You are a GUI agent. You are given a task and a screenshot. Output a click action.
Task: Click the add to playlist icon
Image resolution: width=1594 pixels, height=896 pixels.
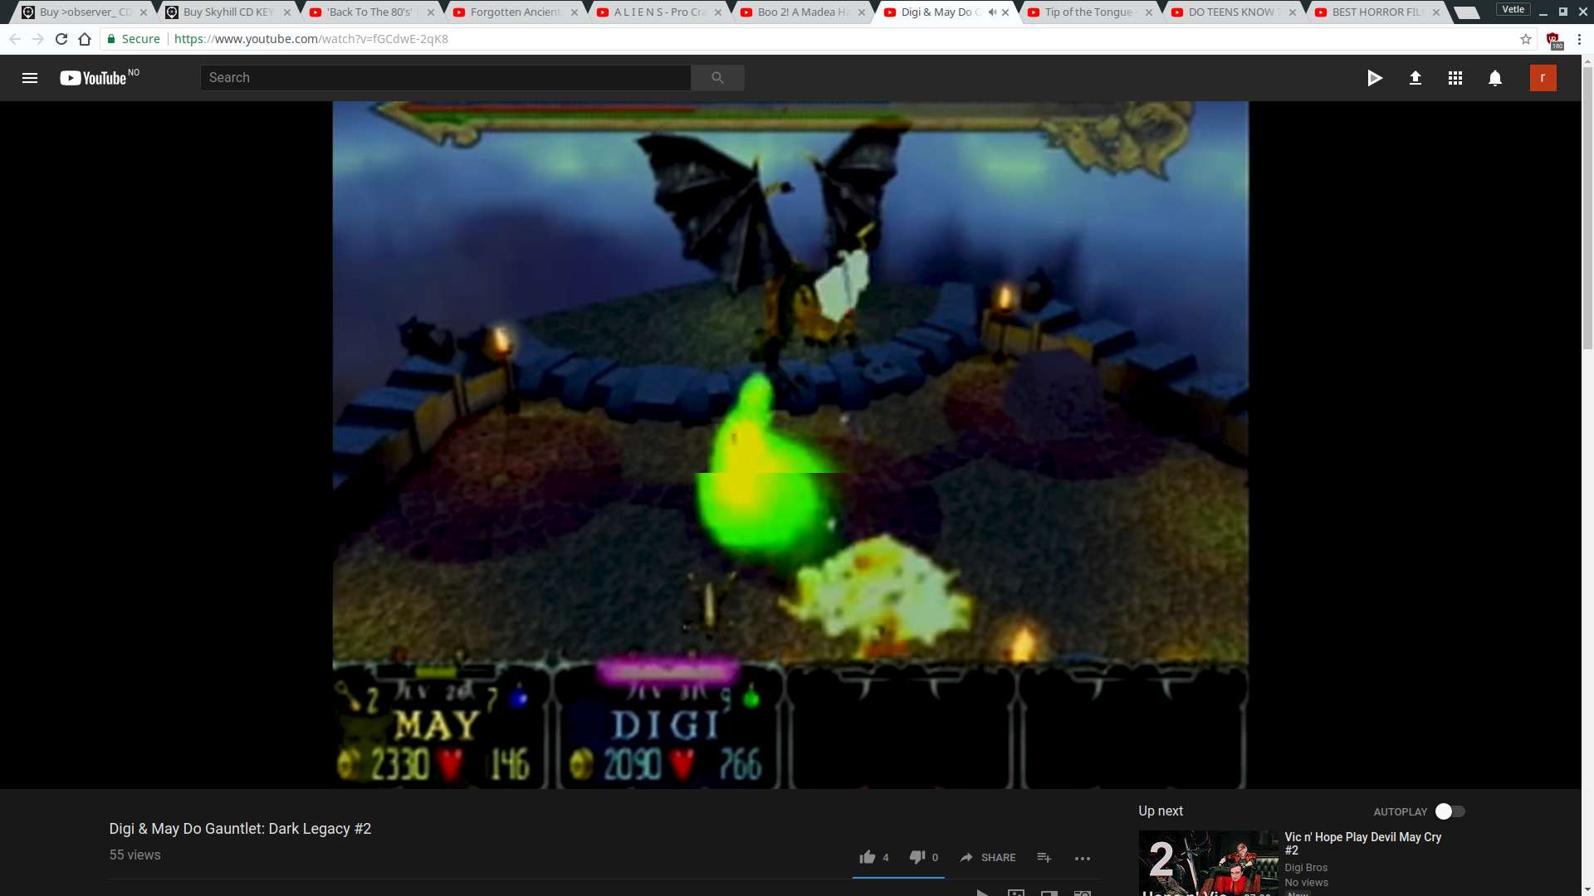[1044, 858]
